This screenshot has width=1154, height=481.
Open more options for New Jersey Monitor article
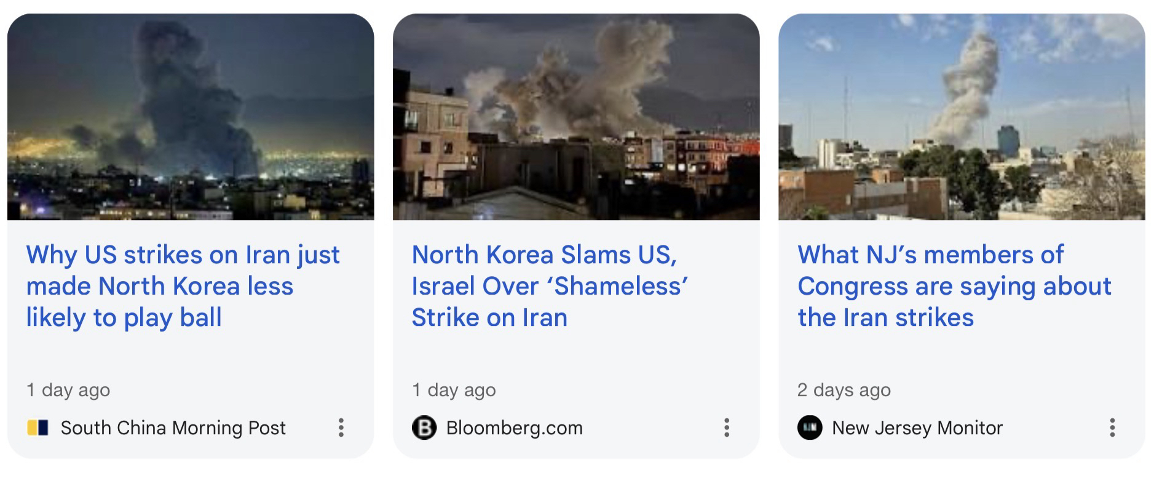(x=1112, y=427)
